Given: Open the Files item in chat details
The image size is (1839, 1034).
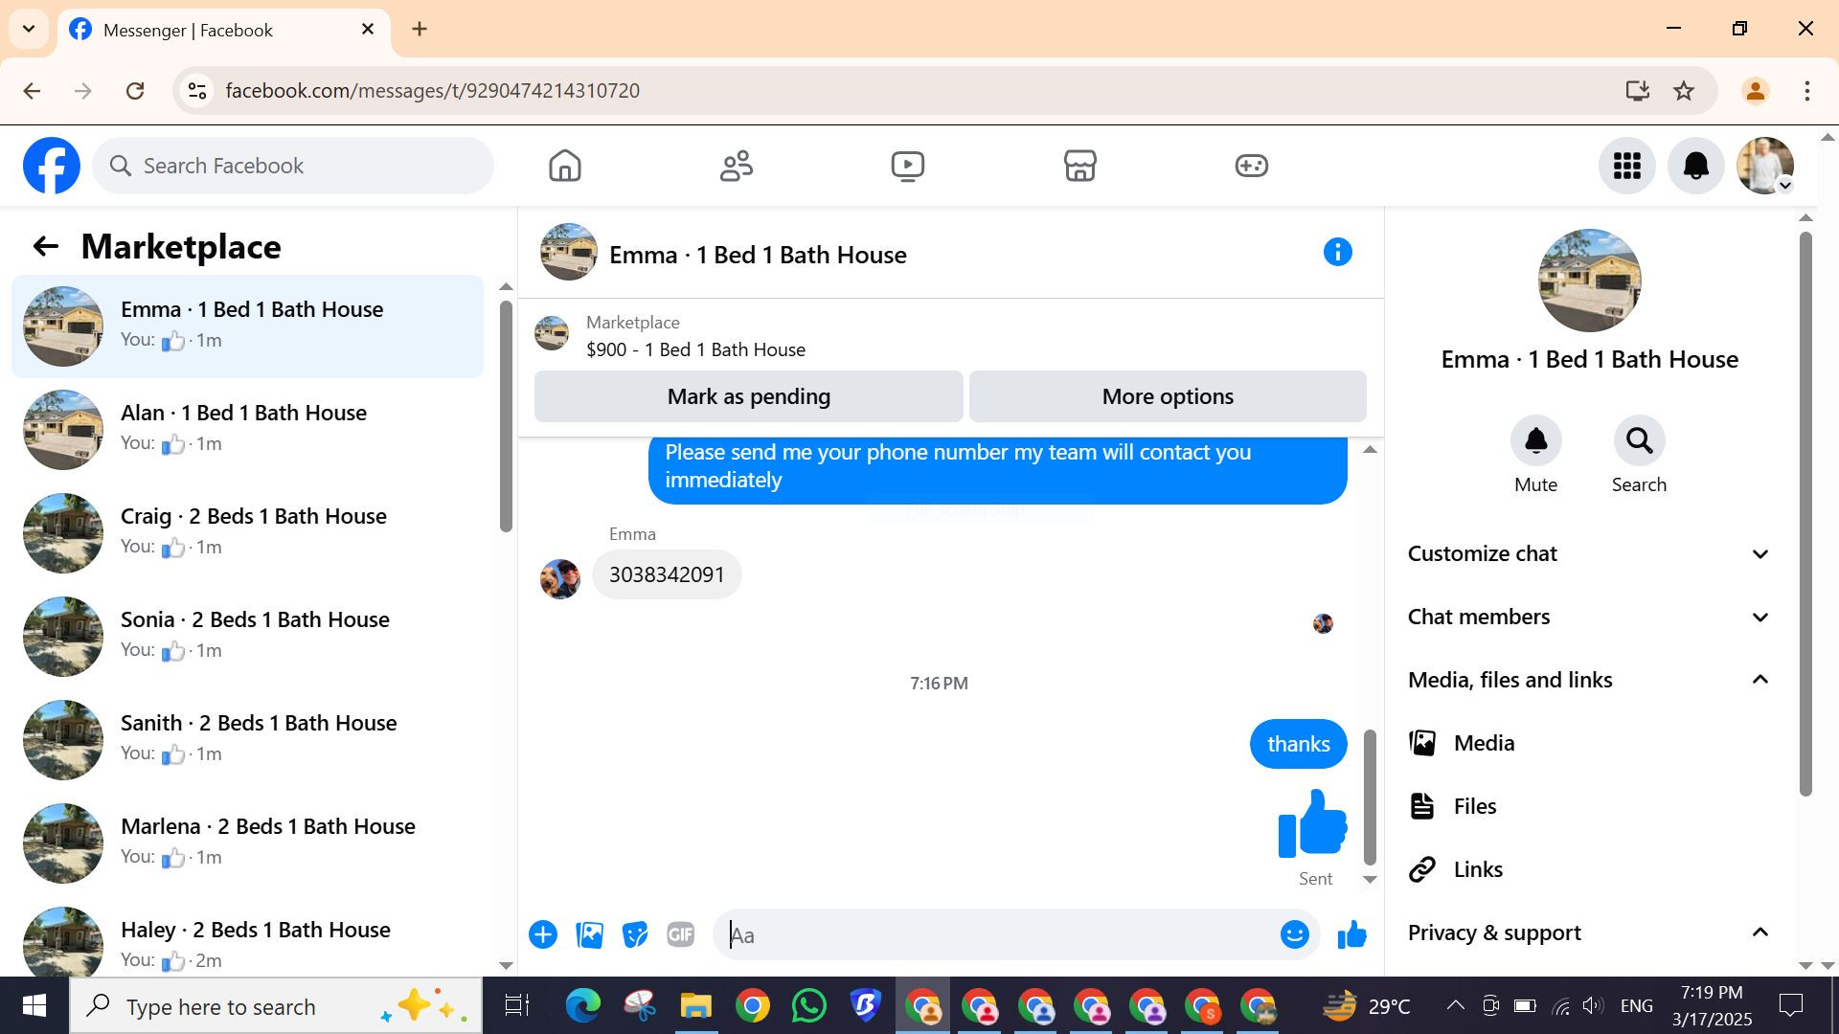Looking at the screenshot, I should (x=1590, y=806).
